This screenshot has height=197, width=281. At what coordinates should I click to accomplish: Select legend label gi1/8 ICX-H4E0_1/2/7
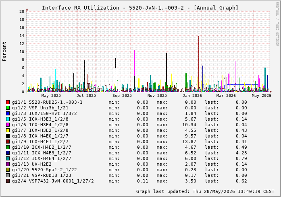pyautogui.click(x=40, y=136)
